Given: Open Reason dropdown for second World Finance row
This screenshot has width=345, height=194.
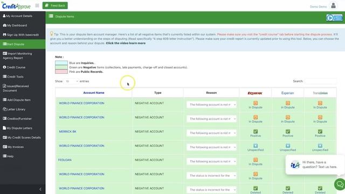Looking at the screenshot, I should pyautogui.click(x=212, y=119).
